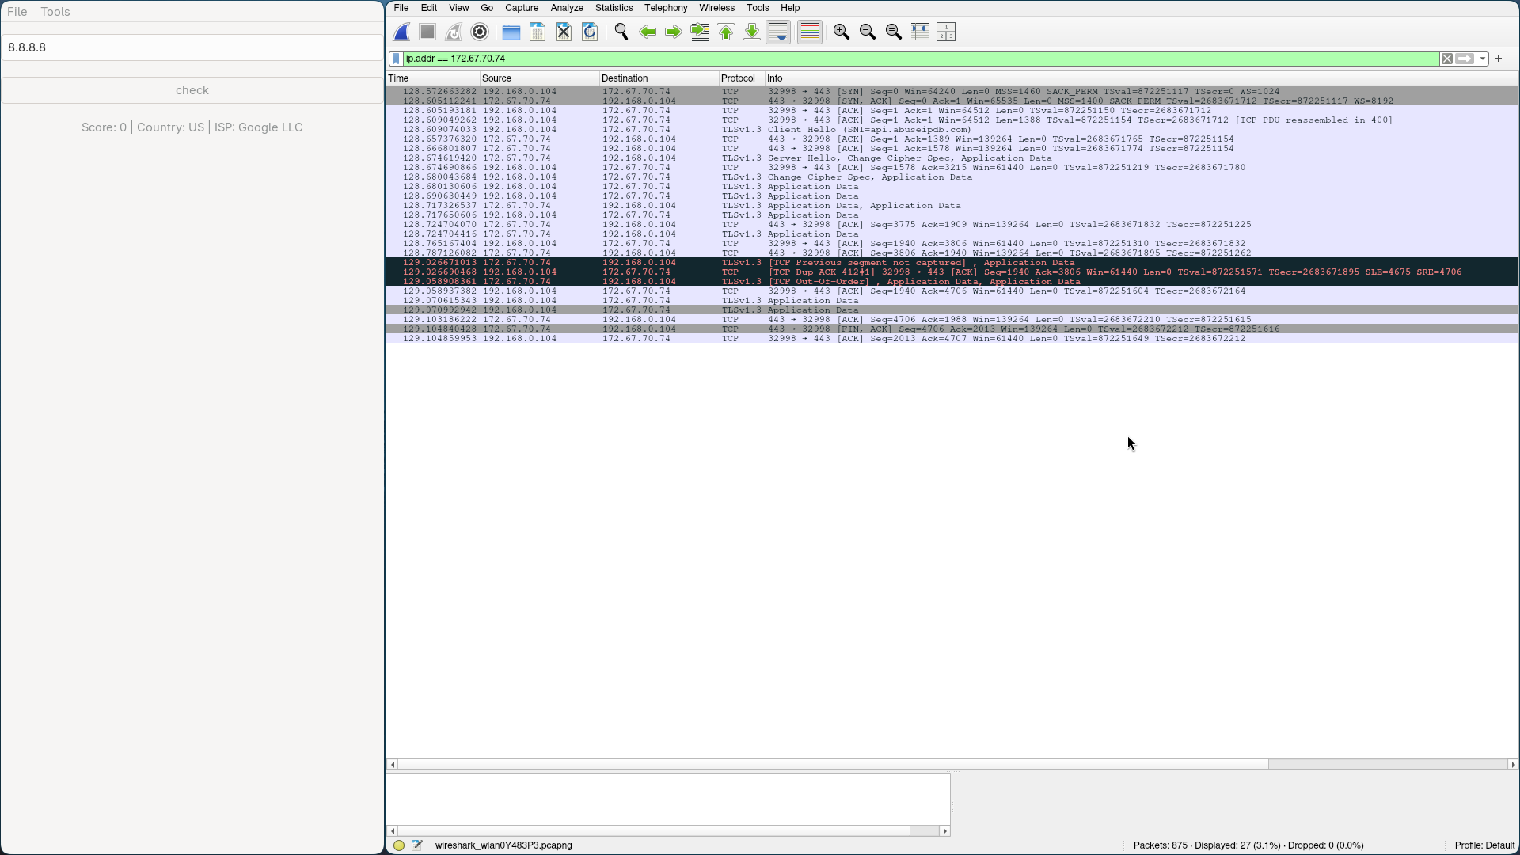Find a packet with the magnifier icon
Viewport: 1520px width, 855px height.
621,32
